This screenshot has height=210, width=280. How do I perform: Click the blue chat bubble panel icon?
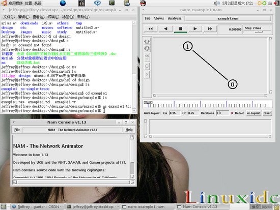click(97, 3)
